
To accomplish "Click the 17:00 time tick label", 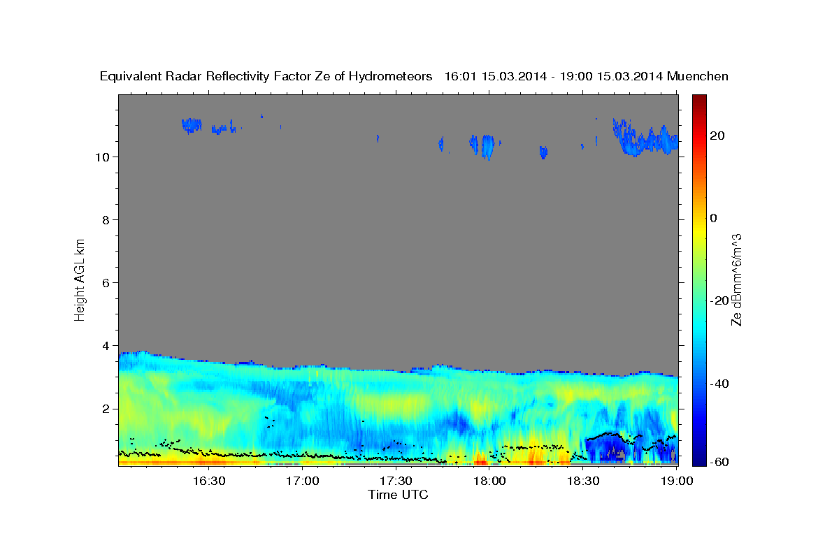I will point(302,480).
